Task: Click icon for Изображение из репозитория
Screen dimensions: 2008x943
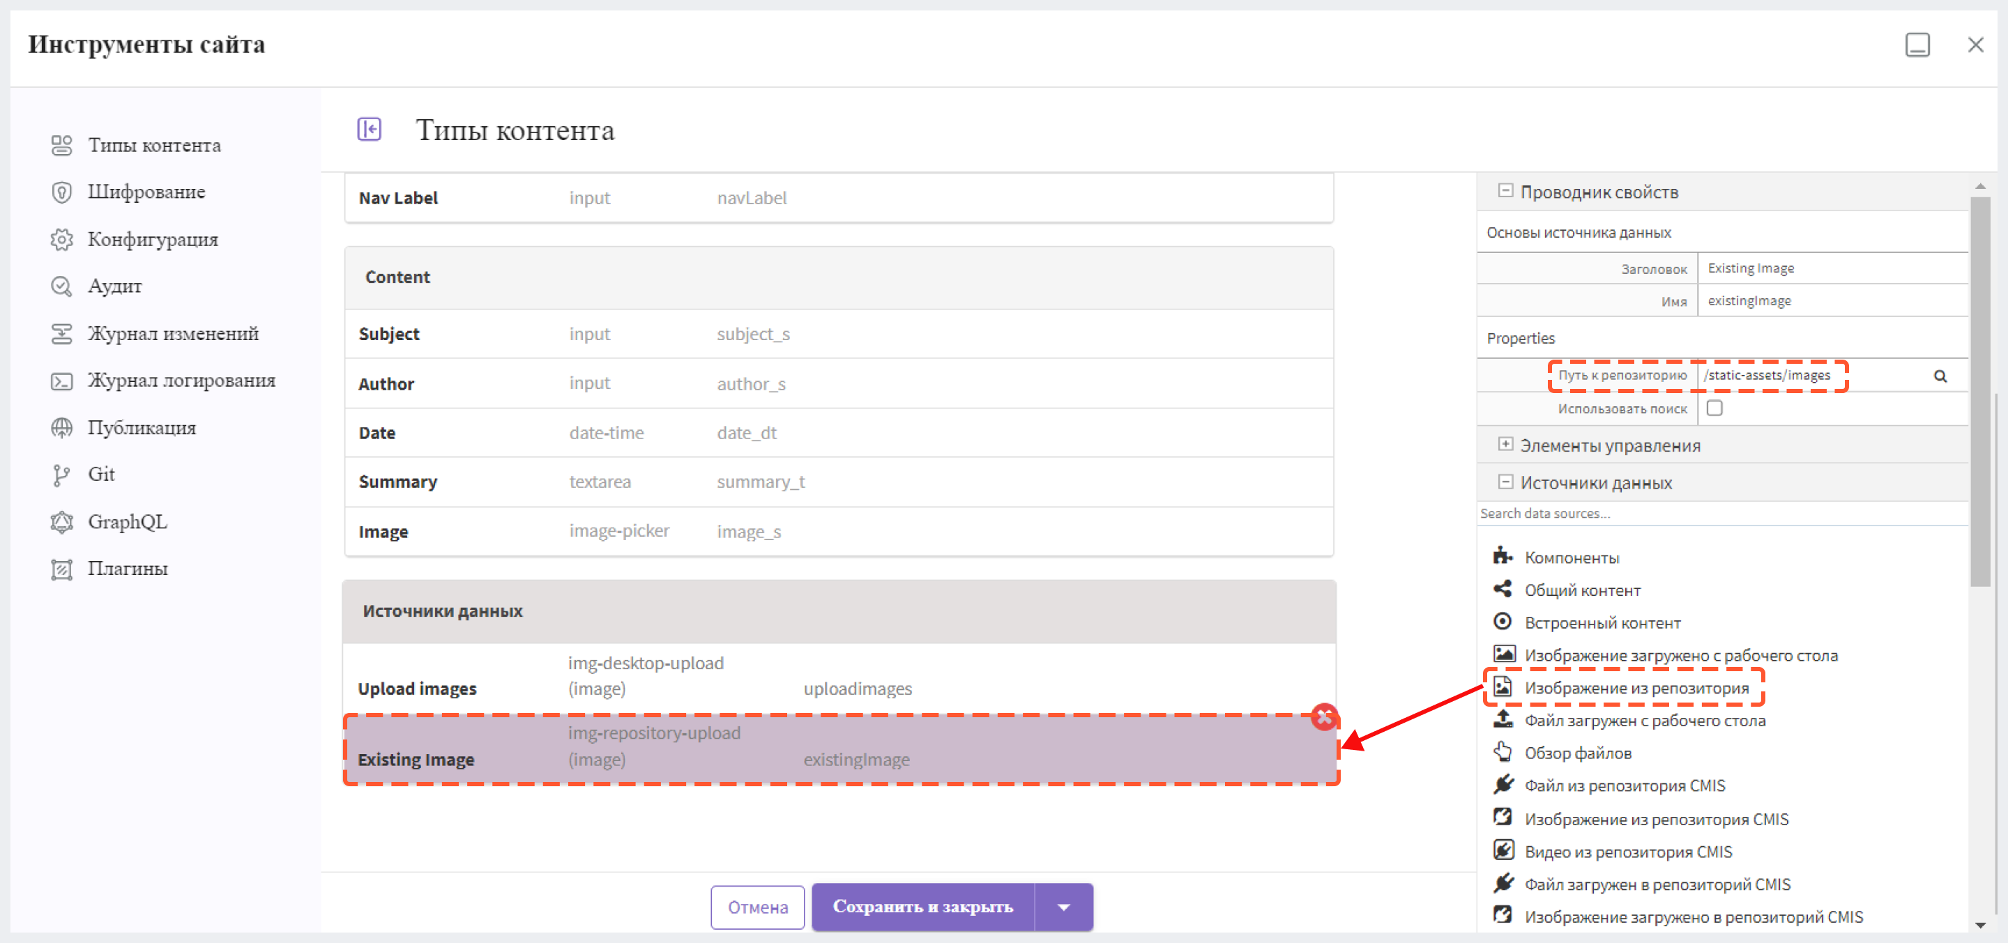Action: (x=1503, y=687)
